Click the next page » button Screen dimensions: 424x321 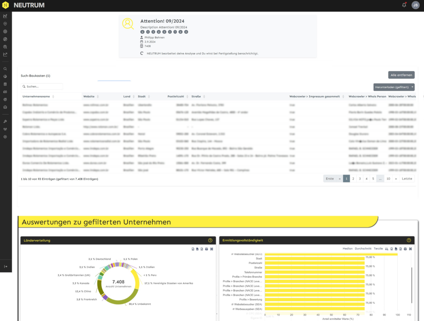[396, 179]
